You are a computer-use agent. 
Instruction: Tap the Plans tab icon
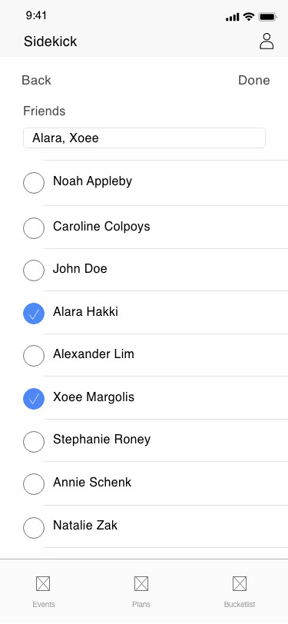141,583
